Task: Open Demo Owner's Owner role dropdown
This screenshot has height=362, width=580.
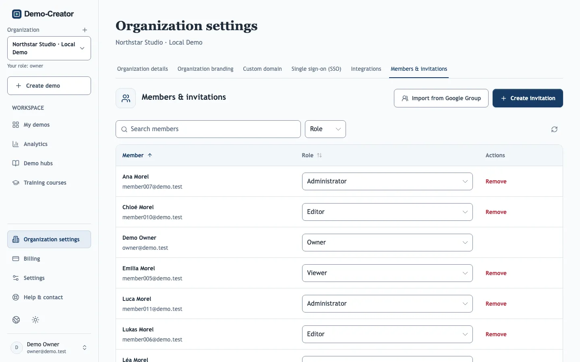Action: tap(387, 243)
